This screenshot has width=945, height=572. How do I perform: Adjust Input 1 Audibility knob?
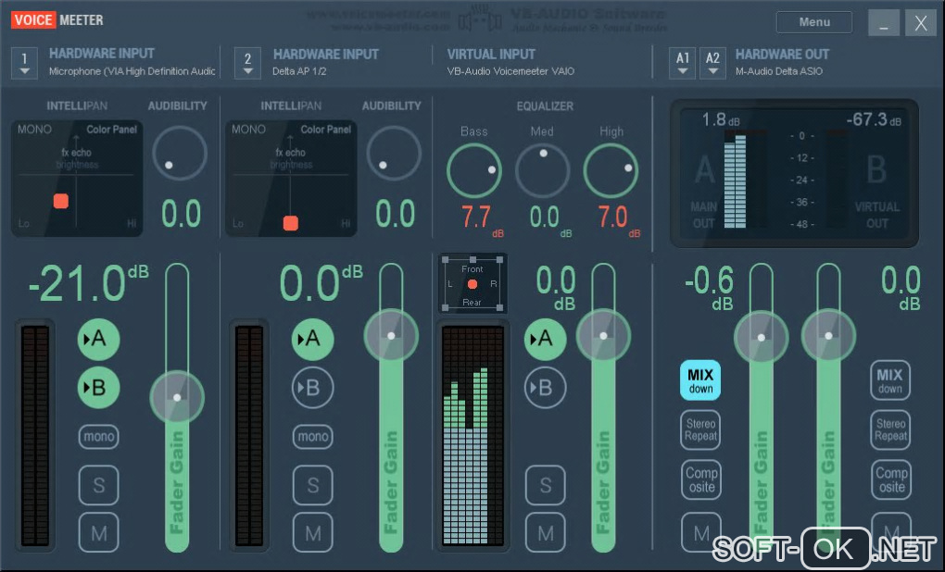point(180,153)
